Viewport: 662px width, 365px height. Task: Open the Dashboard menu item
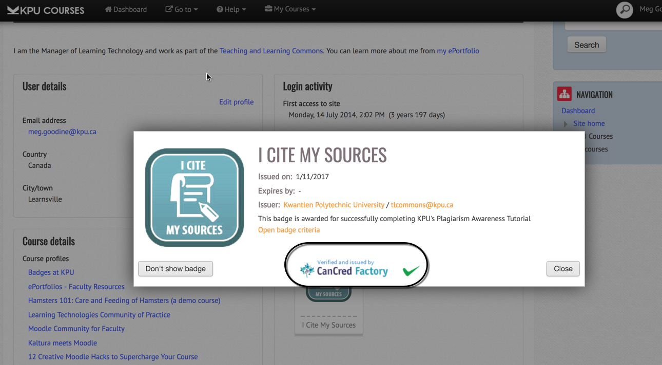[126, 9]
